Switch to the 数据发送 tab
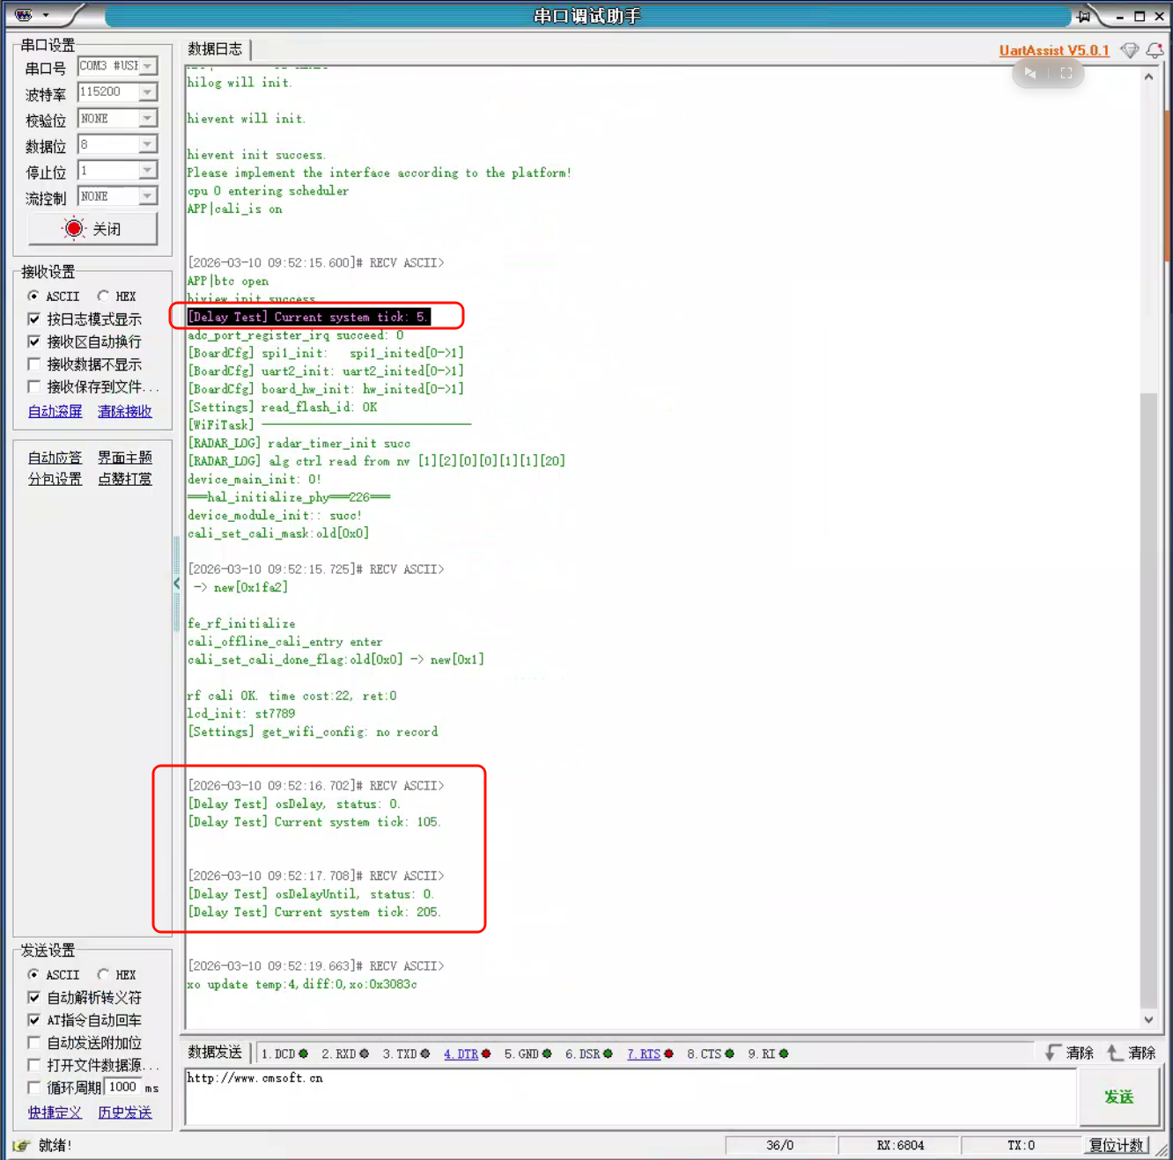Image resolution: width=1173 pixels, height=1160 pixels. coord(216,1053)
